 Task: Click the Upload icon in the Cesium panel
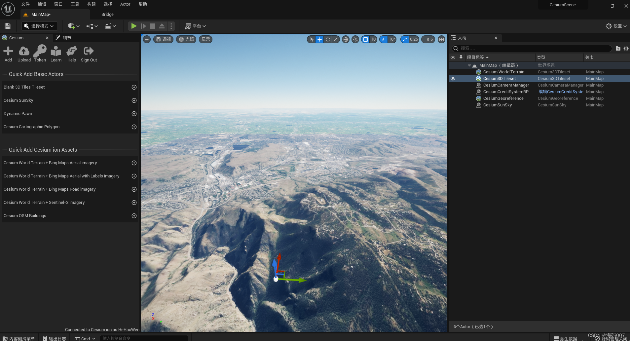click(x=24, y=53)
